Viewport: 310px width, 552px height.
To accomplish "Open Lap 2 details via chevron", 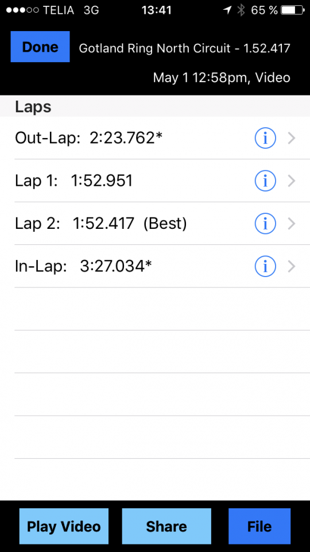I will tap(292, 224).
